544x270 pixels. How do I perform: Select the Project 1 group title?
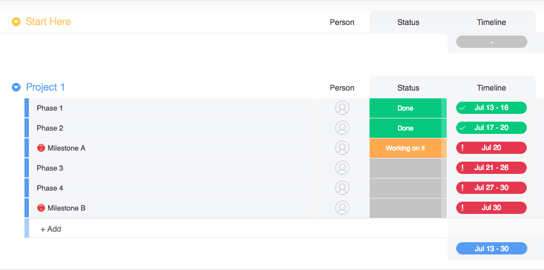46,87
